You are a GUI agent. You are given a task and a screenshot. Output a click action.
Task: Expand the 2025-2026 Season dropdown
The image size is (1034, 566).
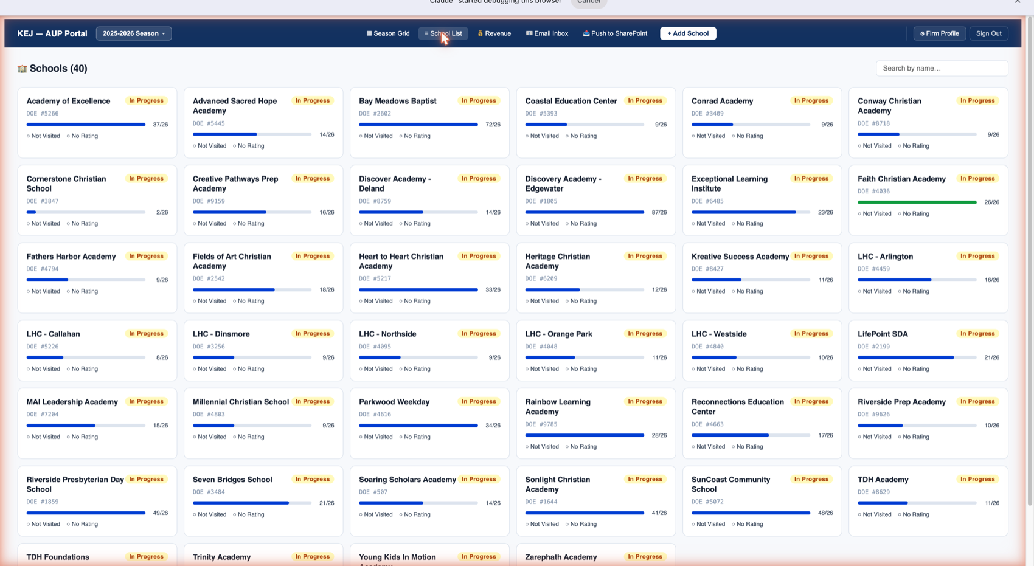134,33
